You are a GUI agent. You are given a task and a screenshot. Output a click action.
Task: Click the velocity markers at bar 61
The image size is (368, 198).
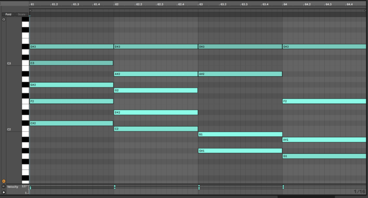tap(31, 187)
